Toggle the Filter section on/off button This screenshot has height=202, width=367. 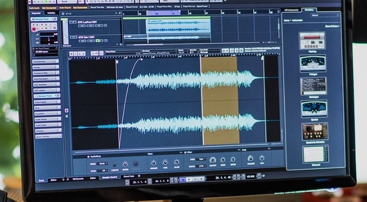pos(185,152)
